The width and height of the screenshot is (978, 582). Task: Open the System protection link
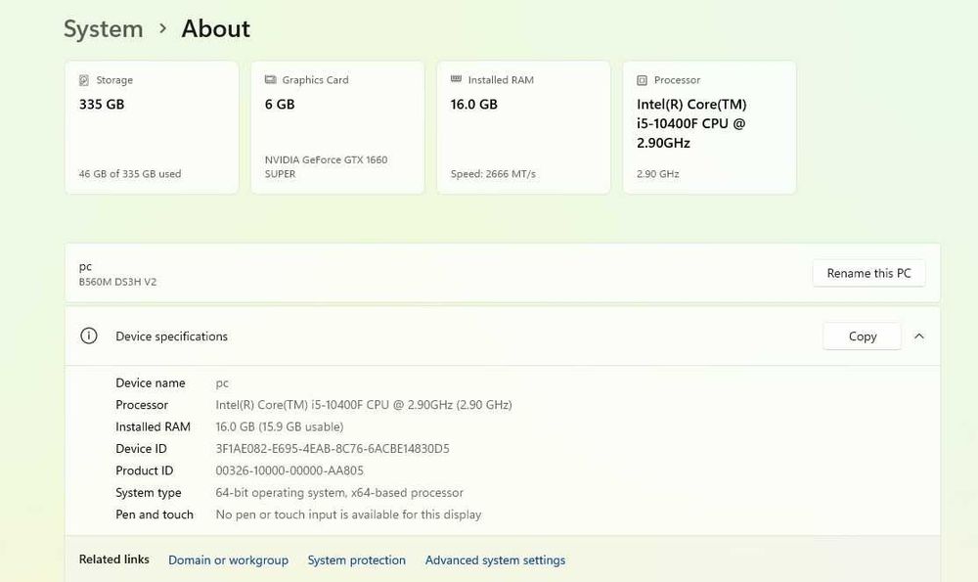point(356,560)
